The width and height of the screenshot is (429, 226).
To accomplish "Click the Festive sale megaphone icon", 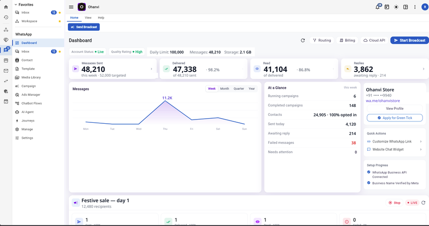I will pyautogui.click(x=76, y=203).
